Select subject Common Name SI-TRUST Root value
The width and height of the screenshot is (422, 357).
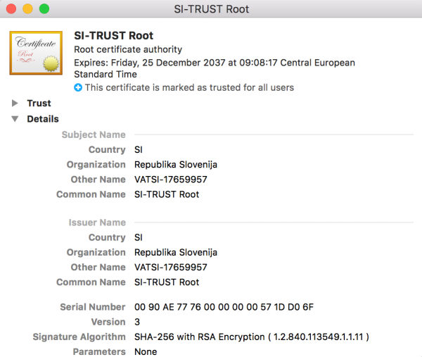click(167, 194)
